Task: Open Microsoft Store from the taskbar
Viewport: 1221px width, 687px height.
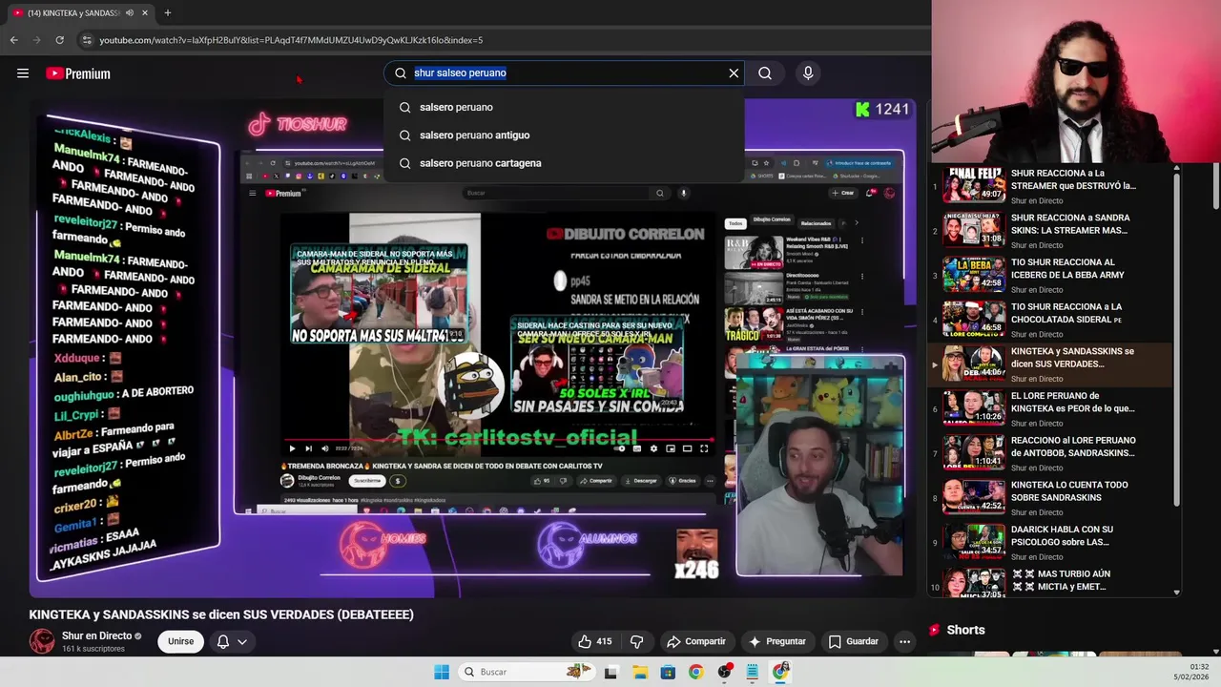Action: coord(668,672)
